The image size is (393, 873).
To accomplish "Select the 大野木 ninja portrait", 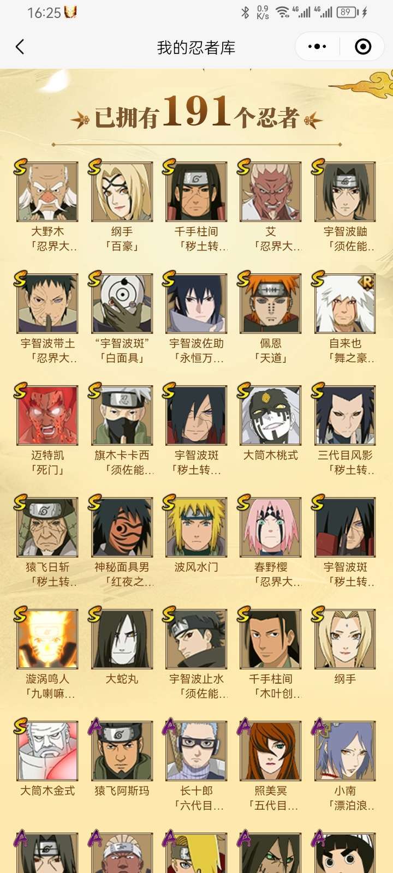I will 47,192.
